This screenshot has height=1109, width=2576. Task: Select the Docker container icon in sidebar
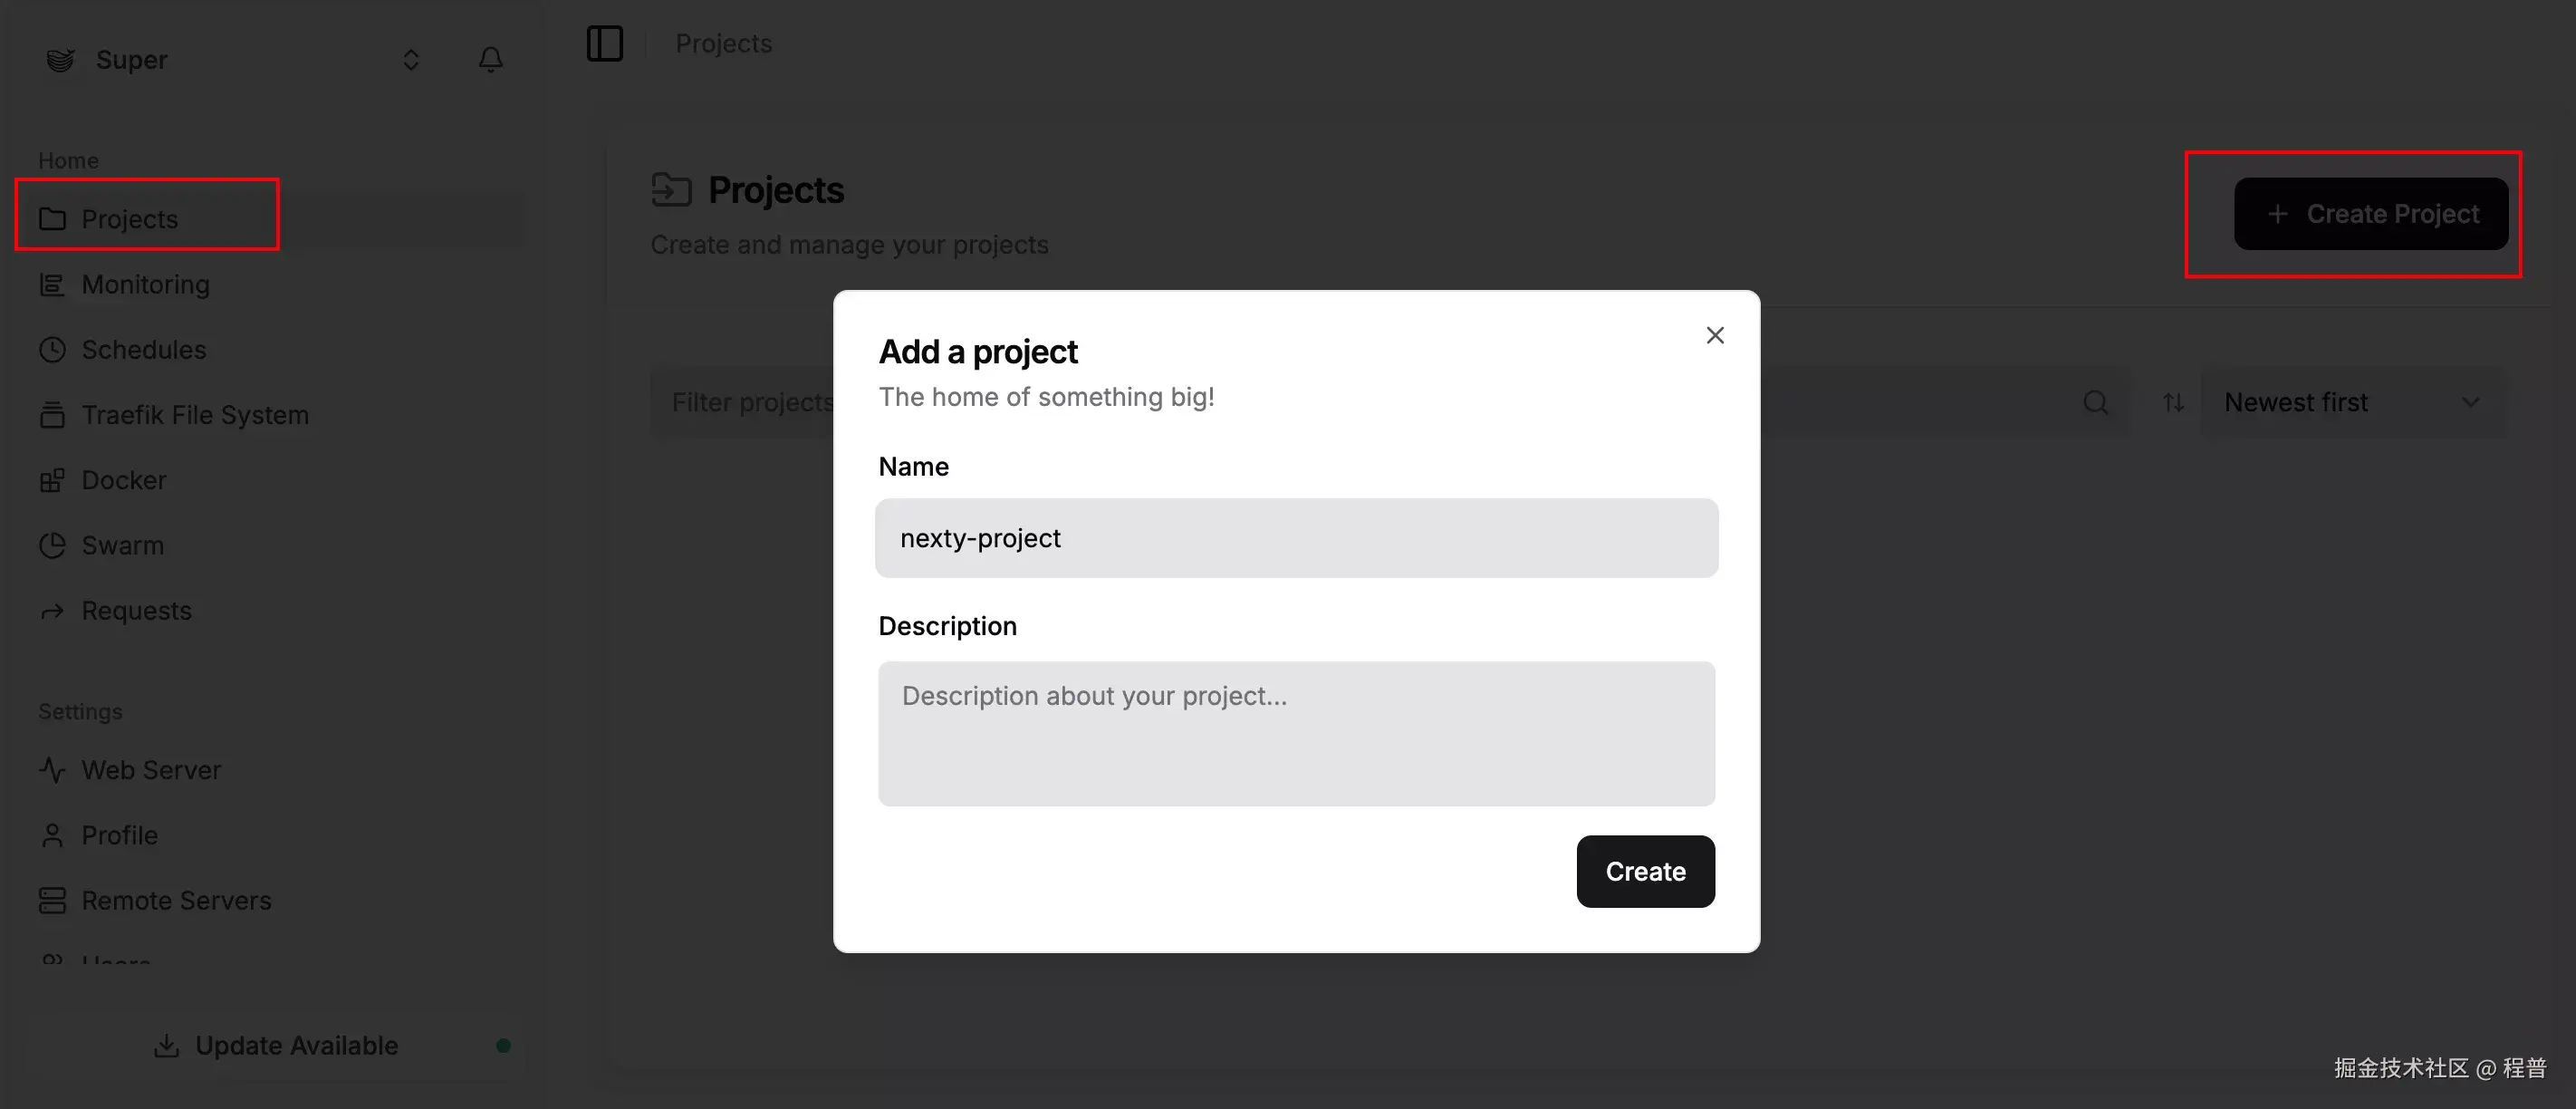pos(53,480)
